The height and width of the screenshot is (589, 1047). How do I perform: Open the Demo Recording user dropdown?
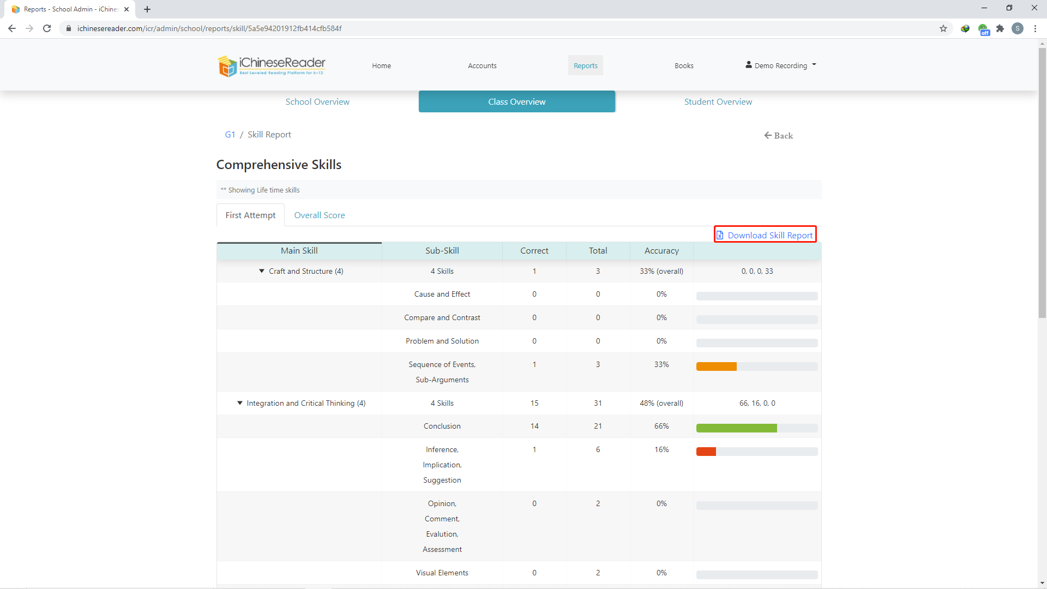780,65
